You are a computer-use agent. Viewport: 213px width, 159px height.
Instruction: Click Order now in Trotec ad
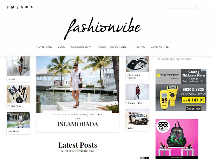click(x=194, y=108)
